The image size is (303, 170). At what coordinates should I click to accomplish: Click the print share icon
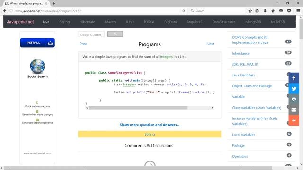point(294,99)
